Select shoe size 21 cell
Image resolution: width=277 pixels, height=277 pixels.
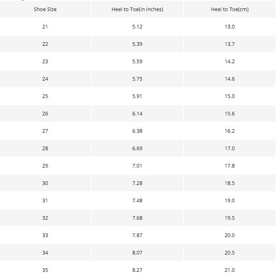click(x=45, y=27)
